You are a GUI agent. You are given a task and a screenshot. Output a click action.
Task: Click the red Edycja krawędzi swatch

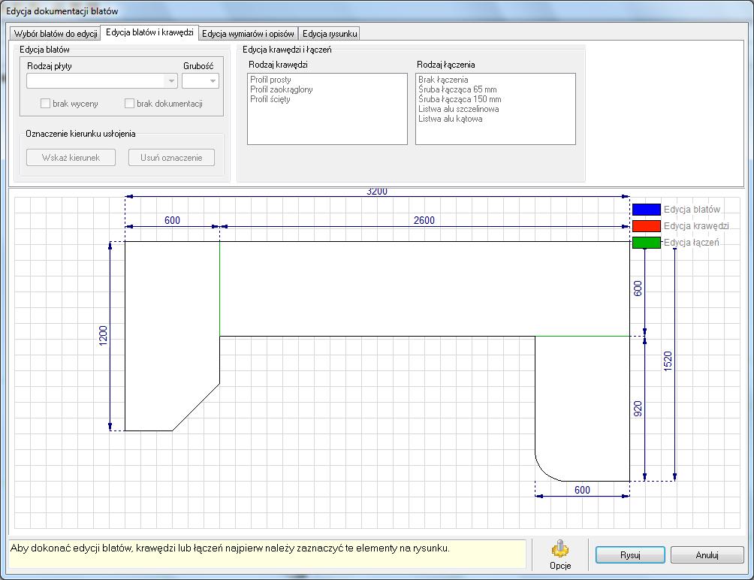647,226
